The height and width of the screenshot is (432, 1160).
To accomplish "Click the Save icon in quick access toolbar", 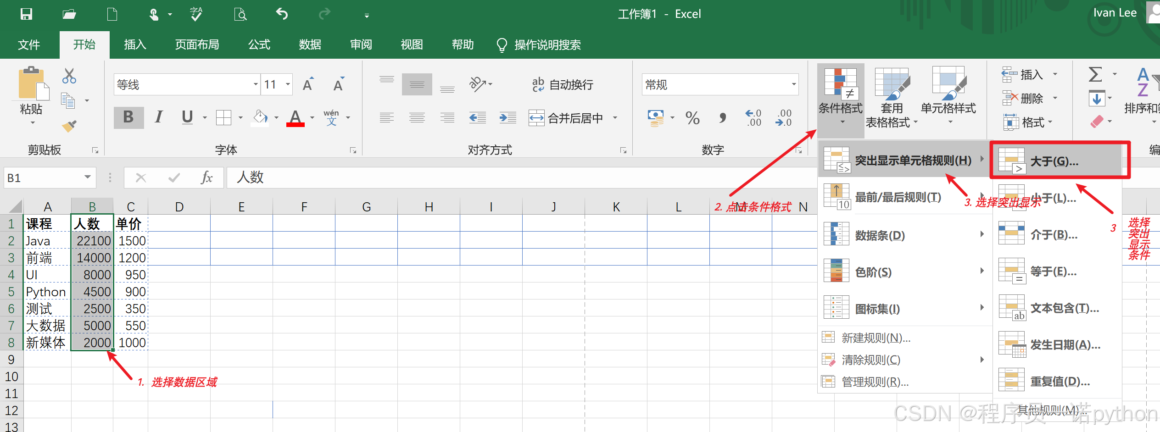I will [x=26, y=14].
